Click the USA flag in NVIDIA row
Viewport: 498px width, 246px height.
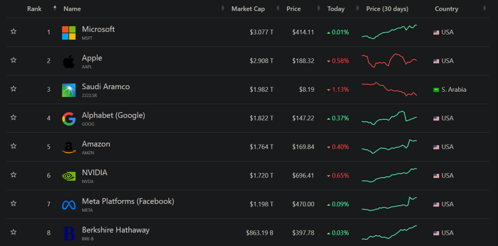pyautogui.click(x=436, y=176)
